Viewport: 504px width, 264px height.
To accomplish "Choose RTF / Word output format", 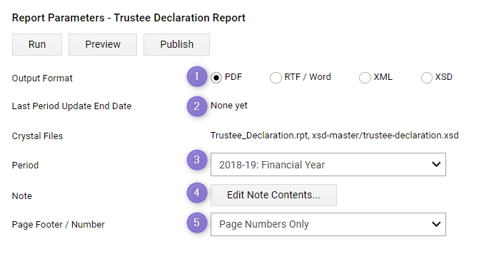I will point(276,77).
